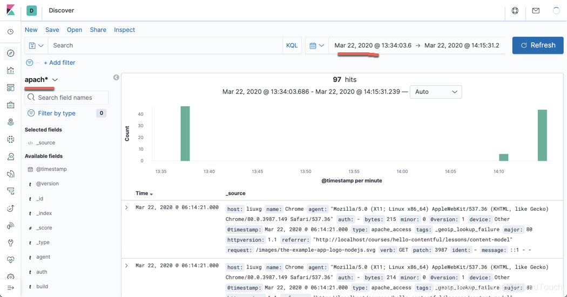Focus the Search field names box
The height and width of the screenshot is (297, 567).
tap(66, 98)
